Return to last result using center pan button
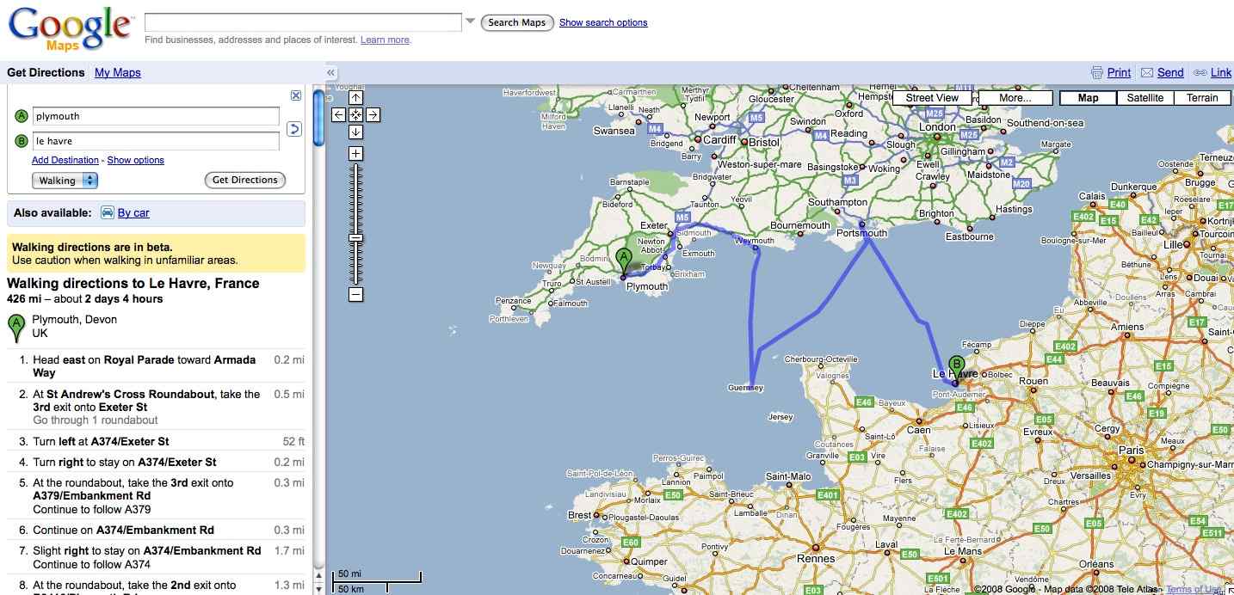This screenshot has width=1234, height=595. [x=355, y=114]
